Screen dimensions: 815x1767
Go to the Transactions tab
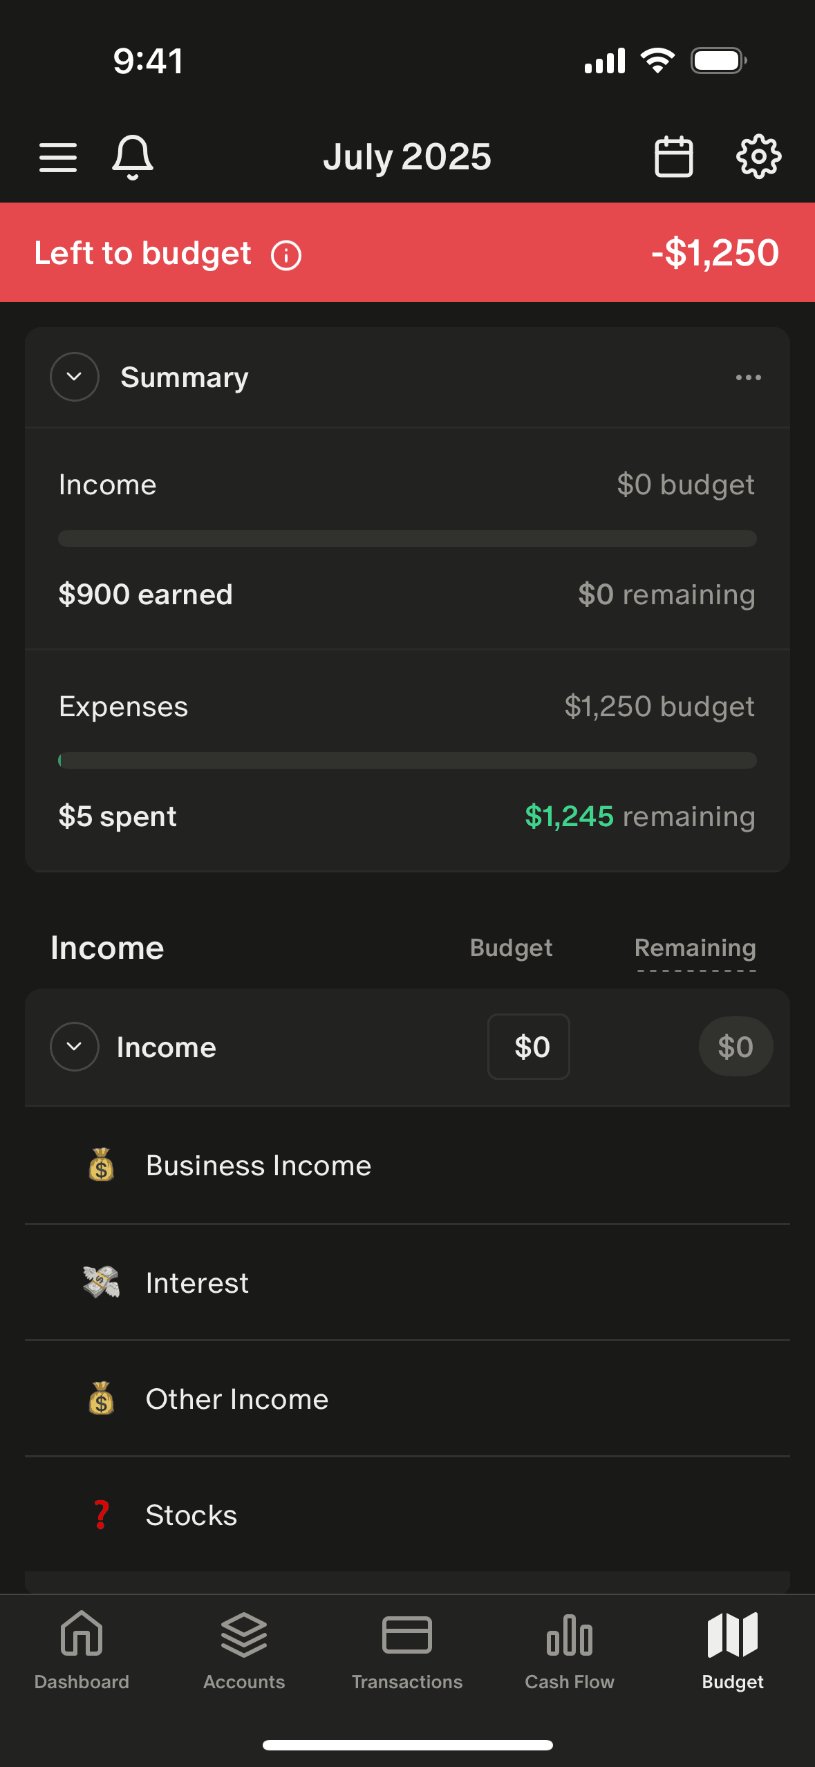pyautogui.click(x=407, y=1650)
